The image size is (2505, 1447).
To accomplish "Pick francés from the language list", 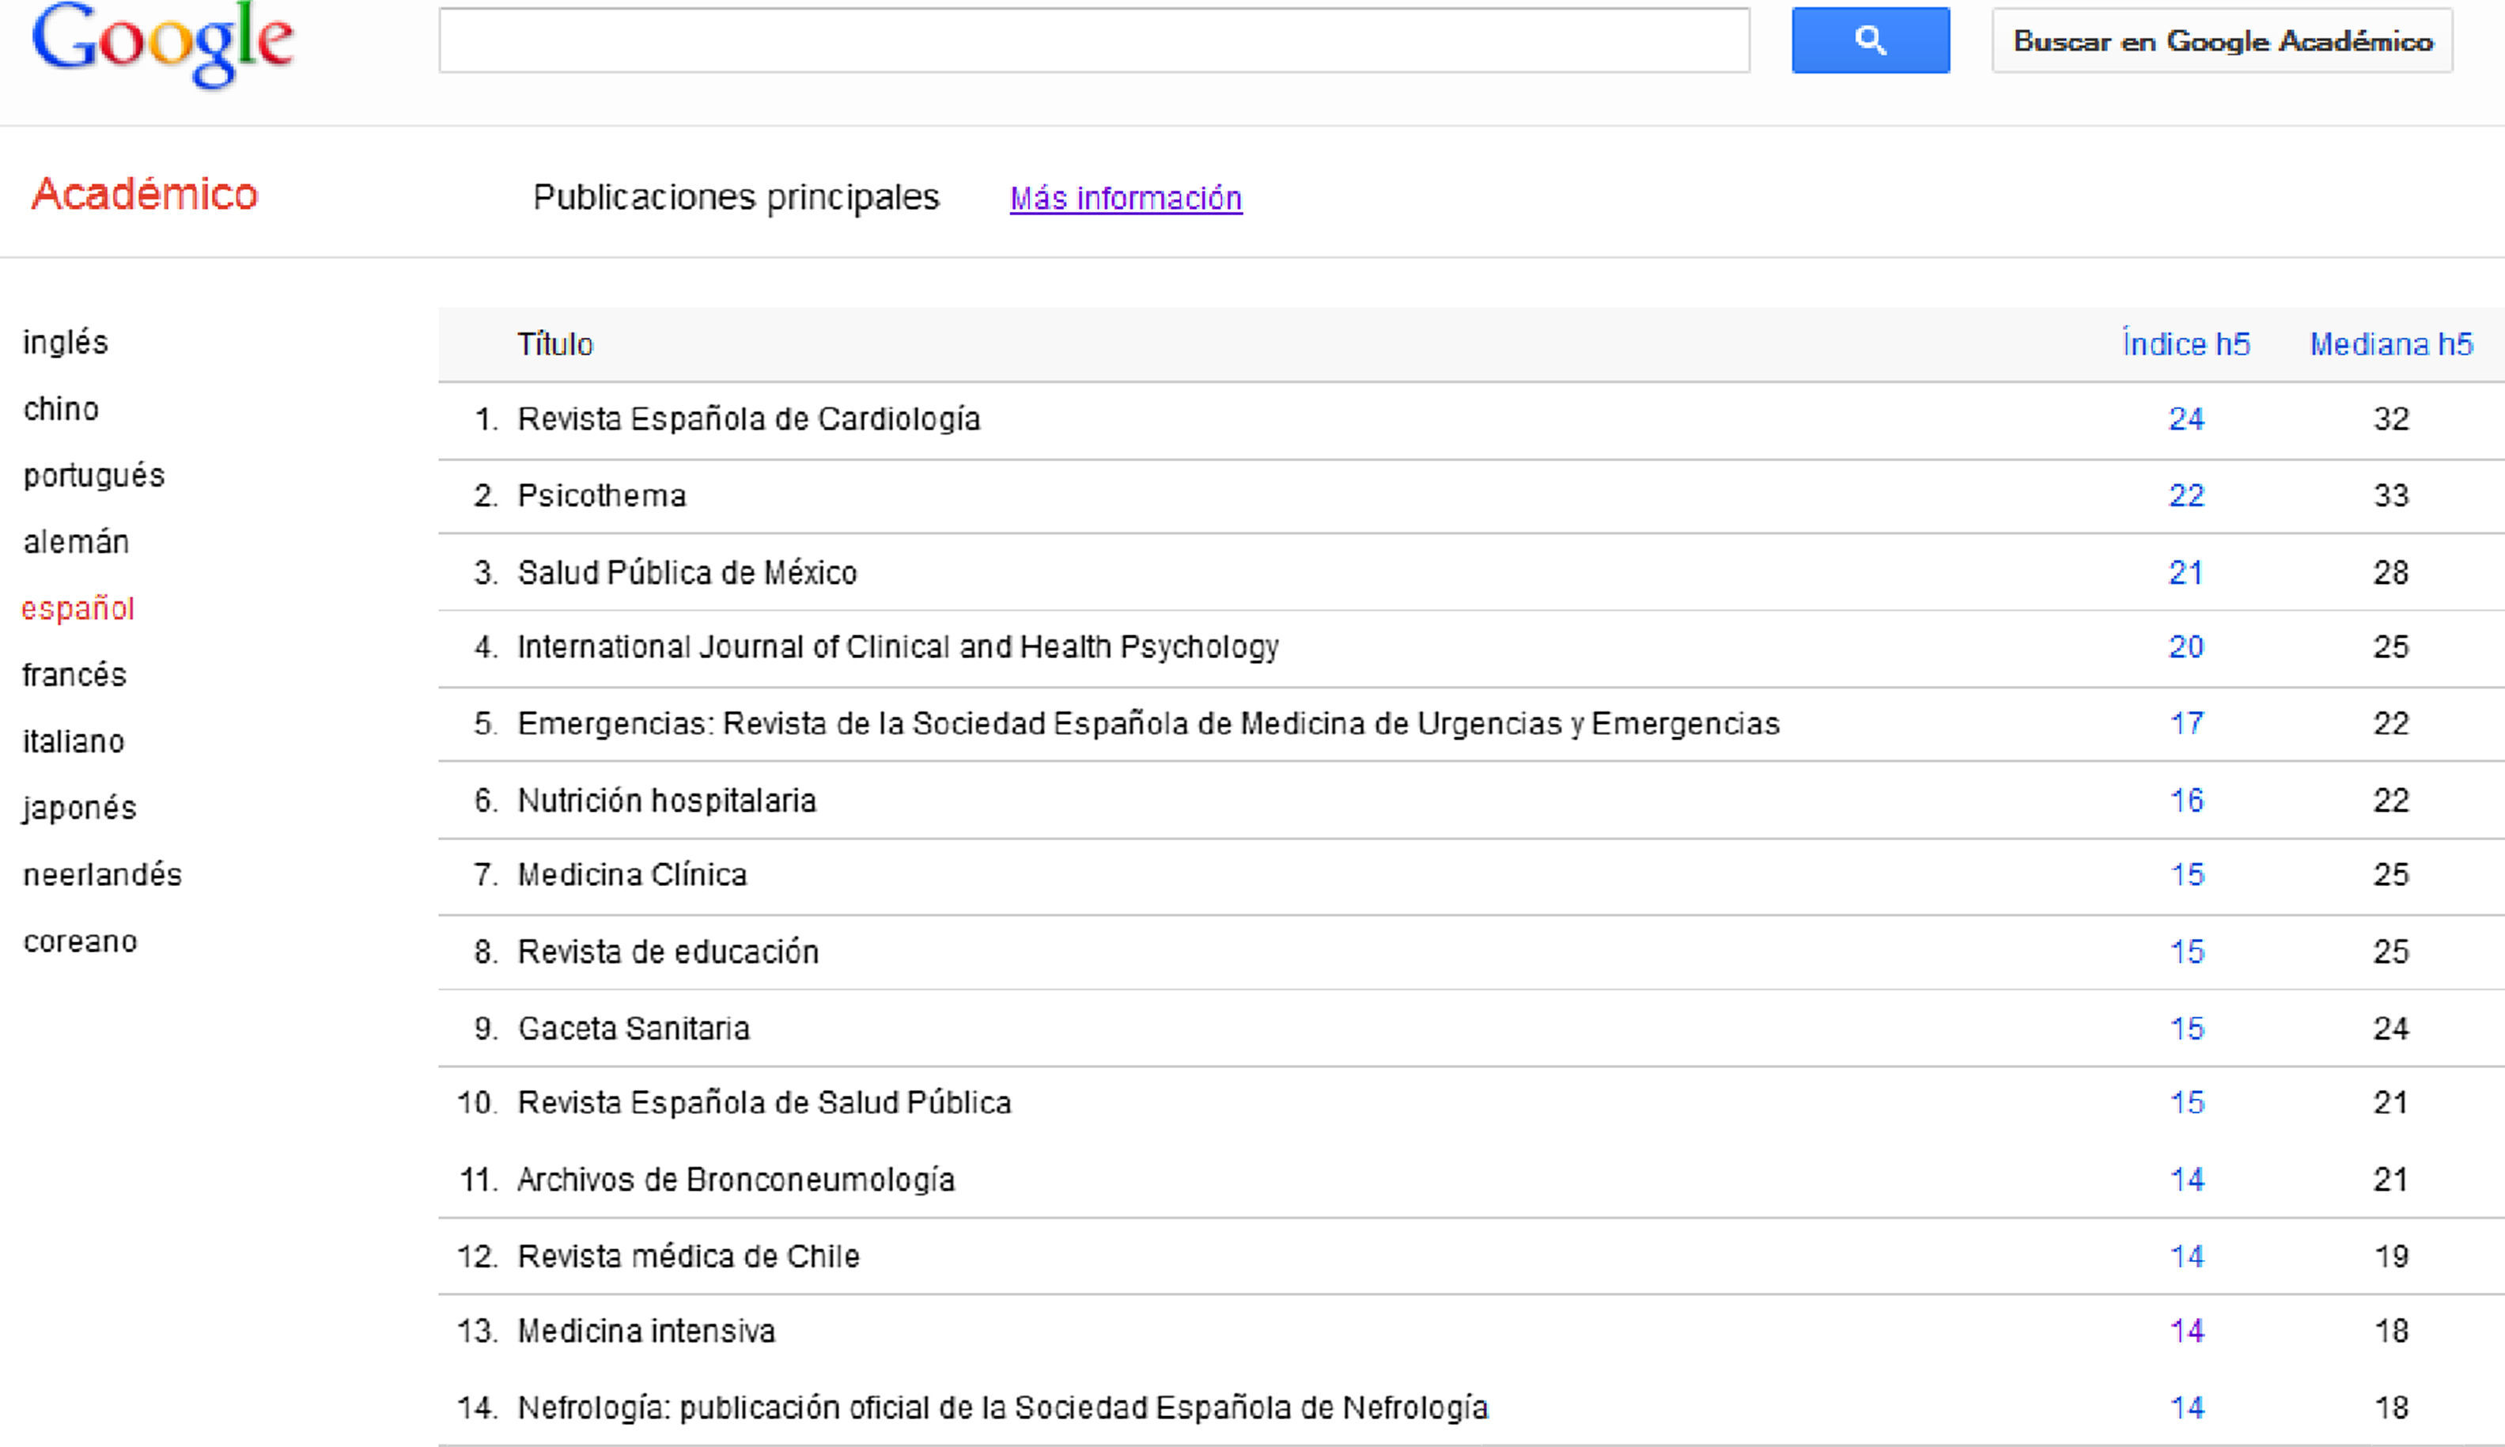I will (75, 675).
